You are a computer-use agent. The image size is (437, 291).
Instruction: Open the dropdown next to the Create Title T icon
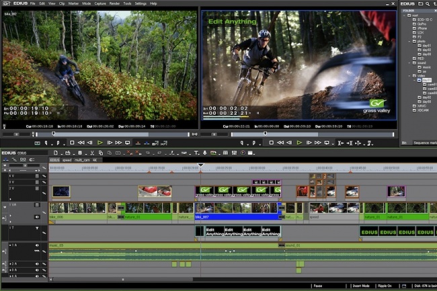pos(199,154)
